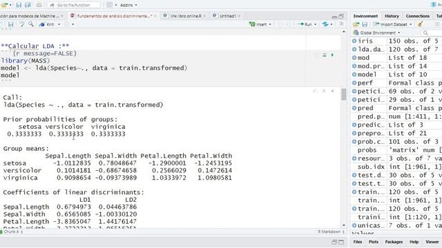Select the 'probs' row in Environment
Viewport: 442px width, 248px height.
[396, 150]
